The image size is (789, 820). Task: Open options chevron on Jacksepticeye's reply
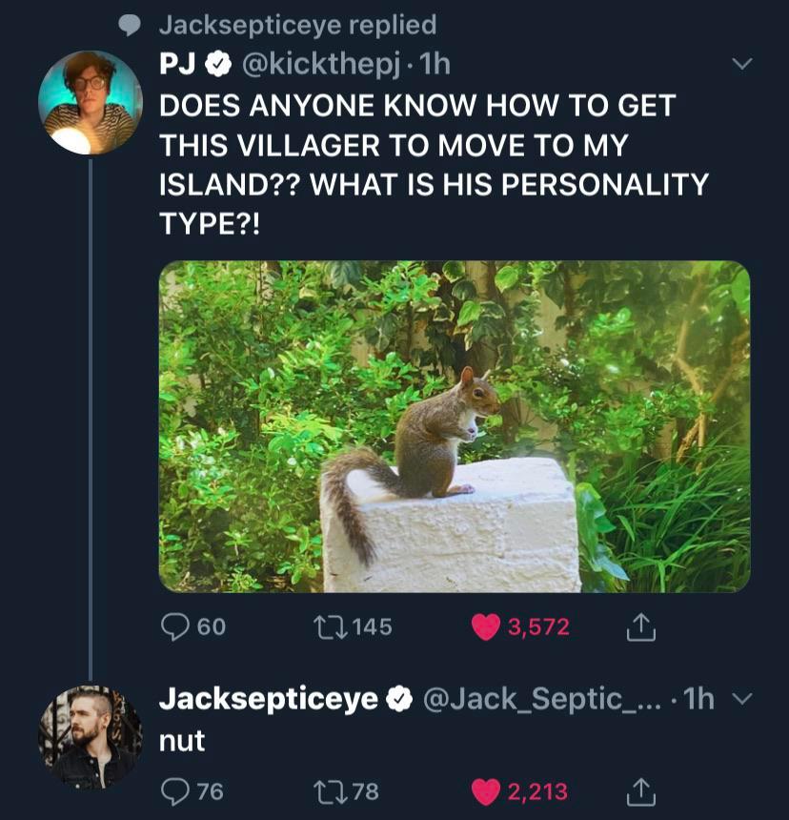coord(740,700)
